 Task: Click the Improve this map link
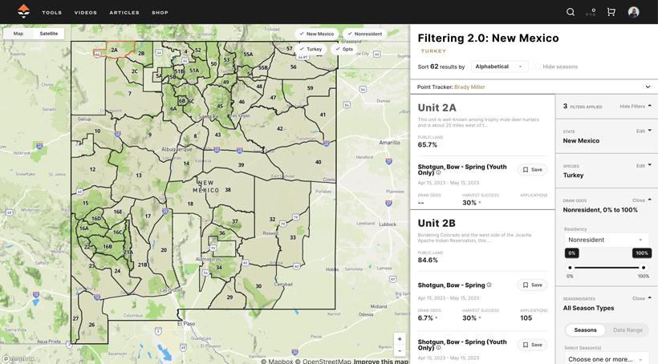click(381, 361)
